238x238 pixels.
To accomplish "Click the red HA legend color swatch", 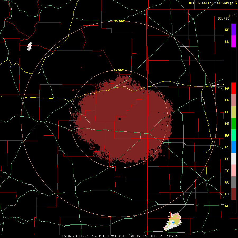I will [x=234, y=88].
